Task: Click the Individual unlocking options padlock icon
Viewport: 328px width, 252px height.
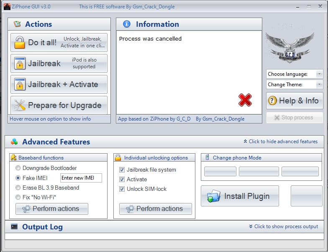Action: (x=118, y=157)
